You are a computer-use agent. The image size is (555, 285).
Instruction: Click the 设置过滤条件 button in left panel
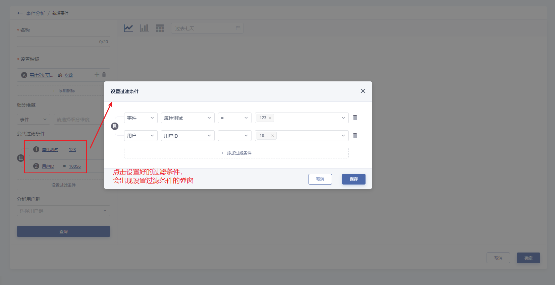(63, 185)
